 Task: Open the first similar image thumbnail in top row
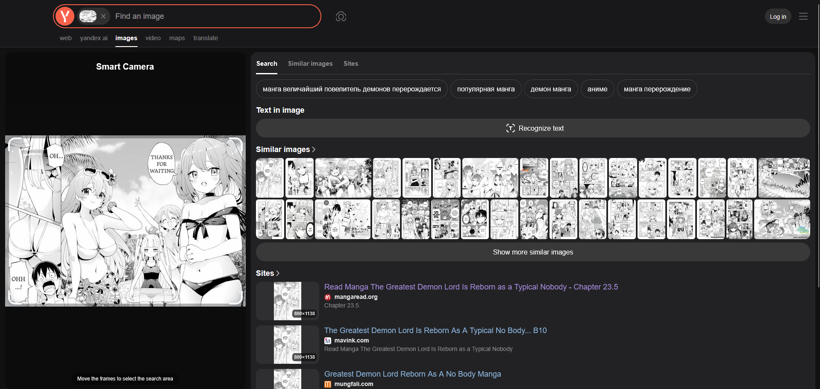tap(270, 178)
